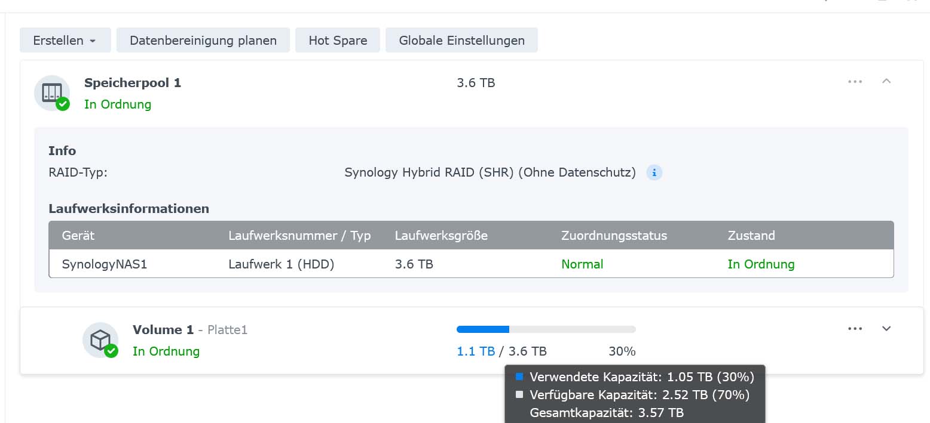Click the Volume 1 title label
Image resolution: width=930 pixels, height=423 pixels.
click(163, 330)
